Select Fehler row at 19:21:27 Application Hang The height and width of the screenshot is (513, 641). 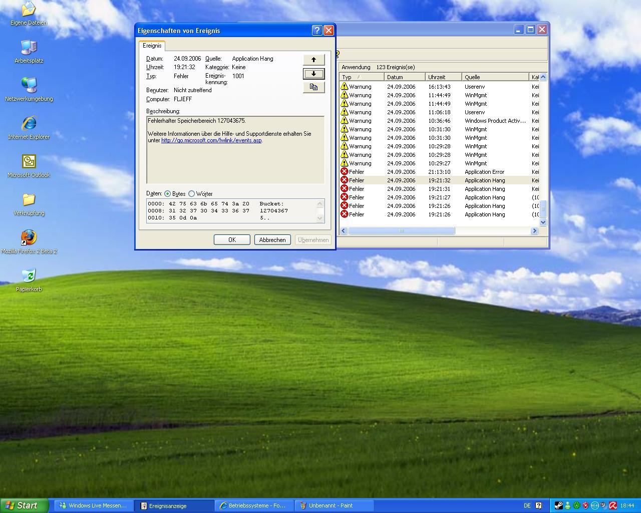coord(440,197)
